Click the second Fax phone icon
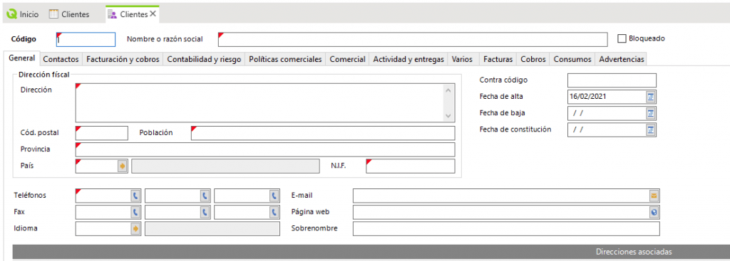730x261 pixels. coord(205,212)
